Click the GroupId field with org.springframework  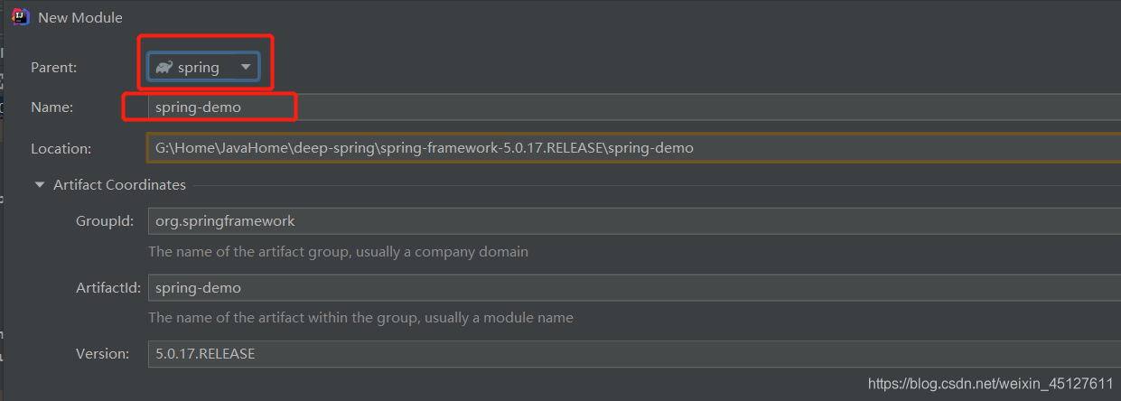point(634,220)
